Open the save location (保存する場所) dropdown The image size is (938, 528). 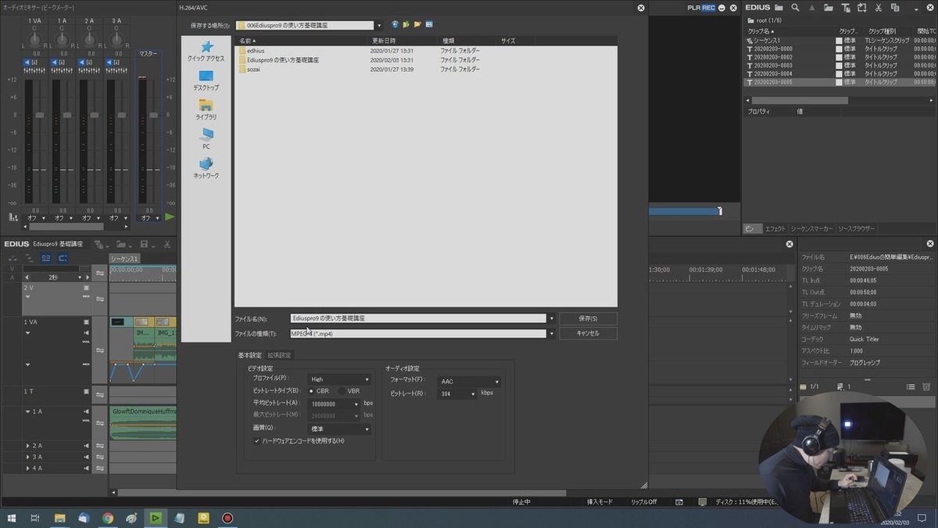(x=379, y=25)
